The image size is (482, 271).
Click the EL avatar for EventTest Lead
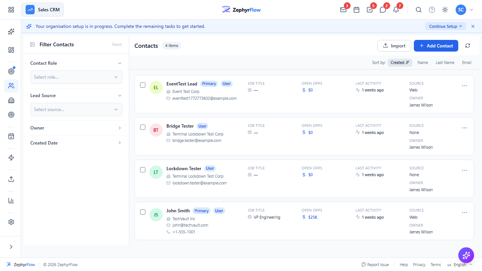(156, 87)
